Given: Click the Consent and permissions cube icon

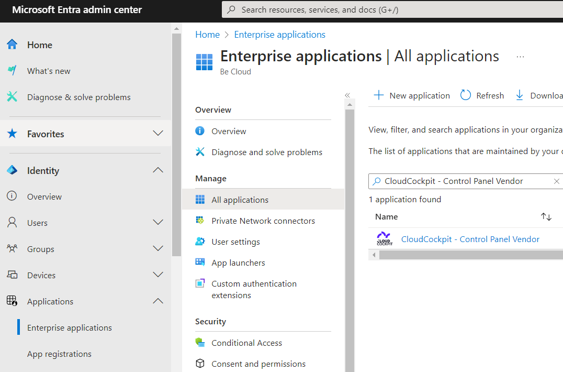Looking at the screenshot, I should 200,364.
